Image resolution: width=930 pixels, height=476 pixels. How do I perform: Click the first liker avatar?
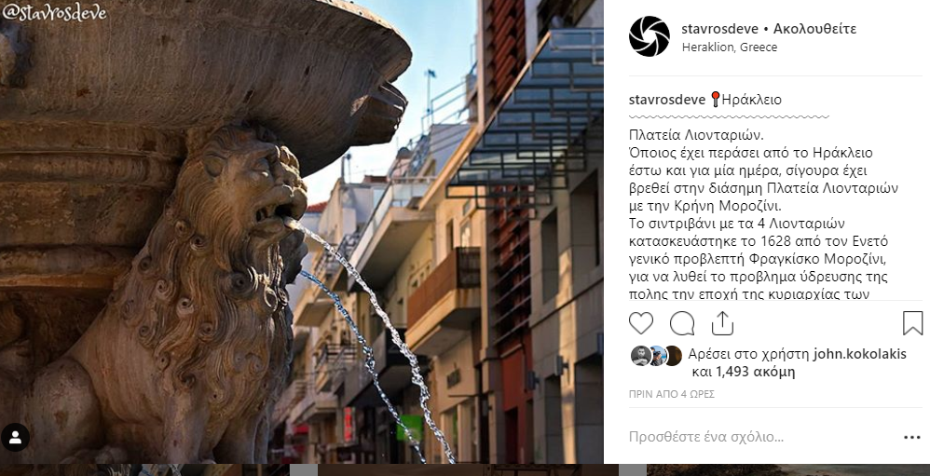[x=640, y=356]
